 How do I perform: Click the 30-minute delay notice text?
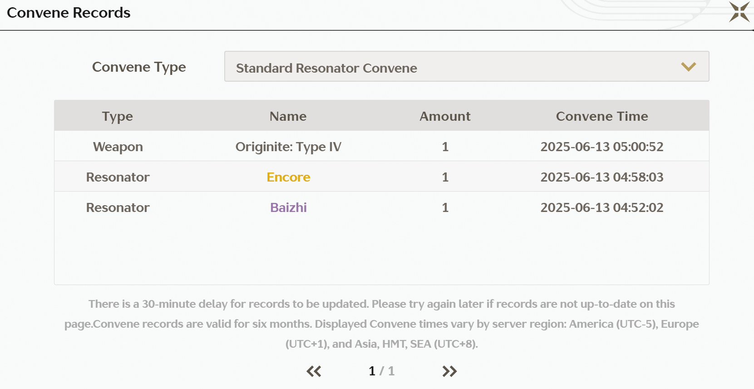coord(382,324)
